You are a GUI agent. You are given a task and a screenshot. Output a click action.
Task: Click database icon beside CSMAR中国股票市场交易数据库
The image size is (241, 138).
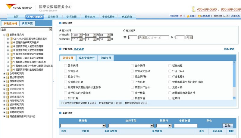click(11, 39)
